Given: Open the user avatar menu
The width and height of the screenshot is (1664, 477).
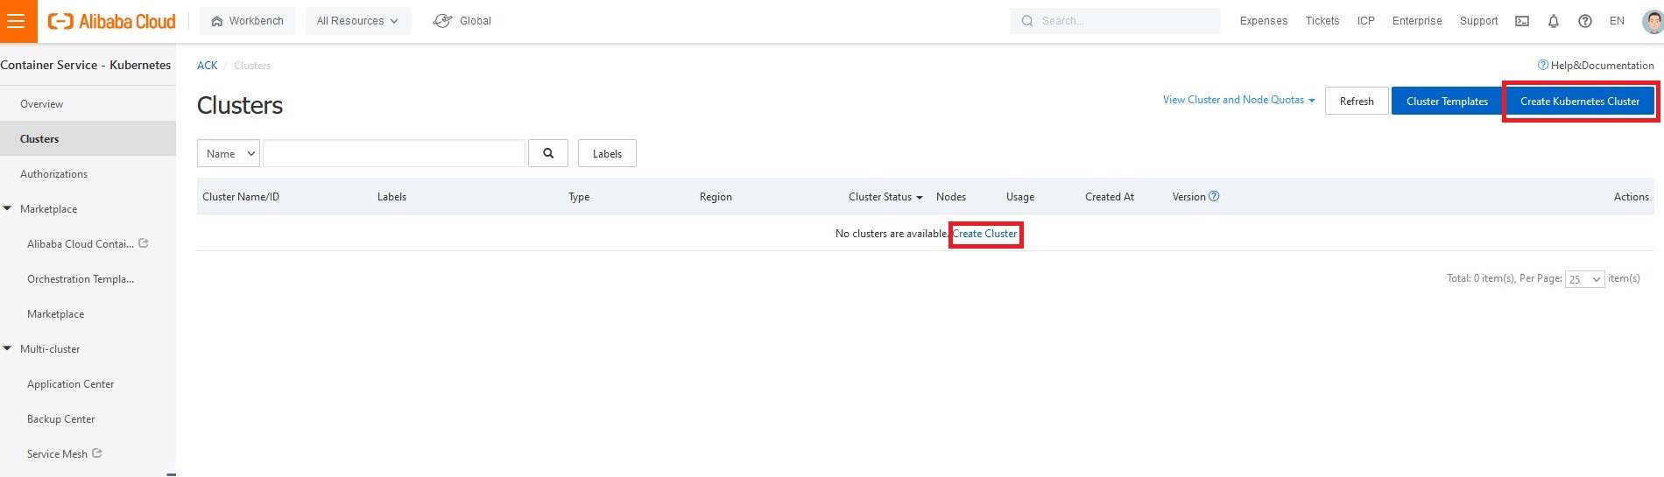Looking at the screenshot, I should pos(1653,21).
